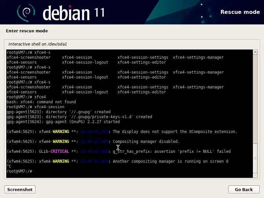Click the 'root@VM7:/# xfce4-session' command line
Viewport: 264px width, 198px height.
(36, 107)
